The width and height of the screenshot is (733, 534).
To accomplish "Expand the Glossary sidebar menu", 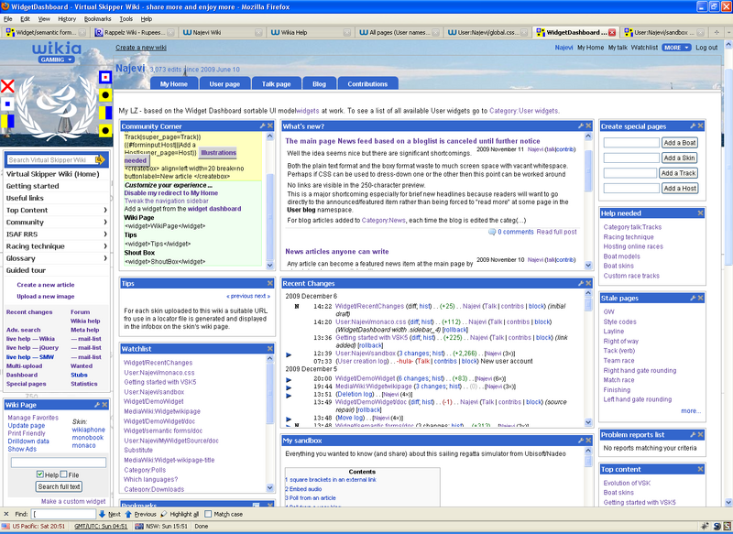I will (x=105, y=258).
